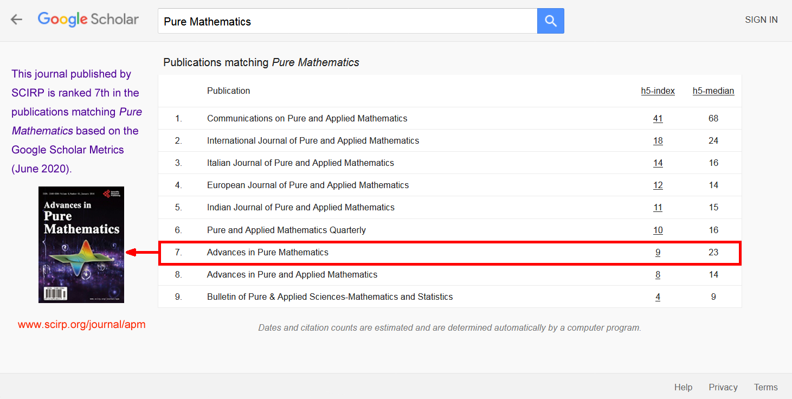Open h5-index 10 for Pure and Applied Quarterly
The height and width of the screenshot is (399, 792).
coord(658,230)
